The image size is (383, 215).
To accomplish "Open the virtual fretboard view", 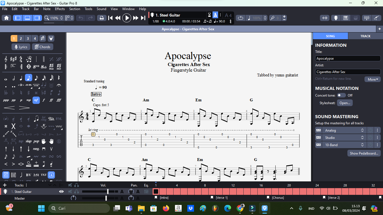I will pyautogui.click(x=336, y=18).
